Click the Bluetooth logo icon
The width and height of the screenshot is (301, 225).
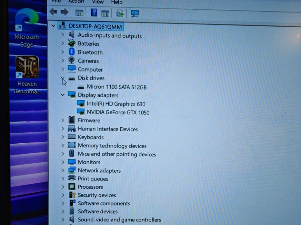72,52
